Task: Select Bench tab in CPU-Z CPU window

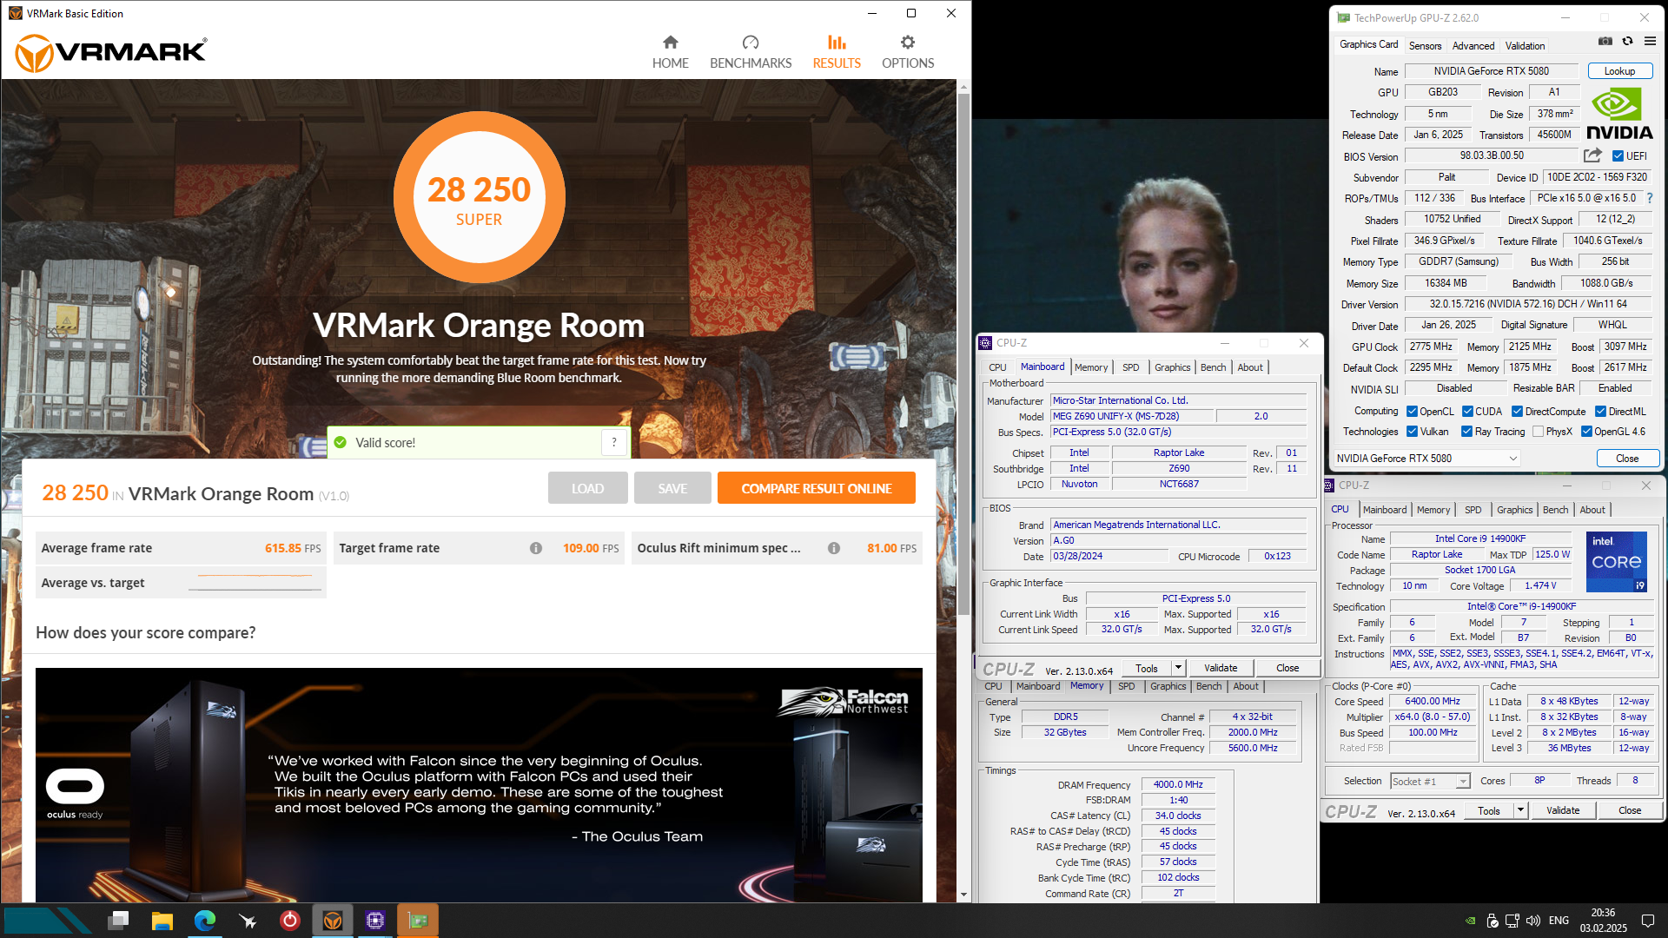Action: click(1555, 510)
